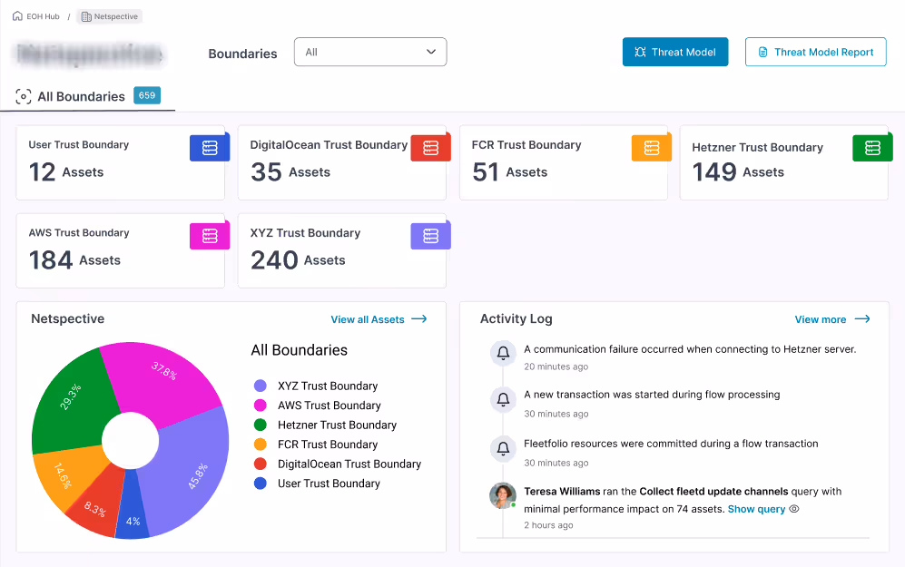The image size is (905, 567).
Task: Click the Threat Model button
Action: click(x=674, y=52)
